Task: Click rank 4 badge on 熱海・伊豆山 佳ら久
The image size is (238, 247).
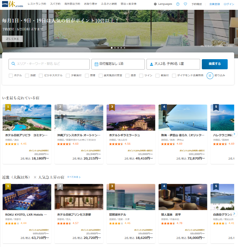Action: tap(164, 107)
